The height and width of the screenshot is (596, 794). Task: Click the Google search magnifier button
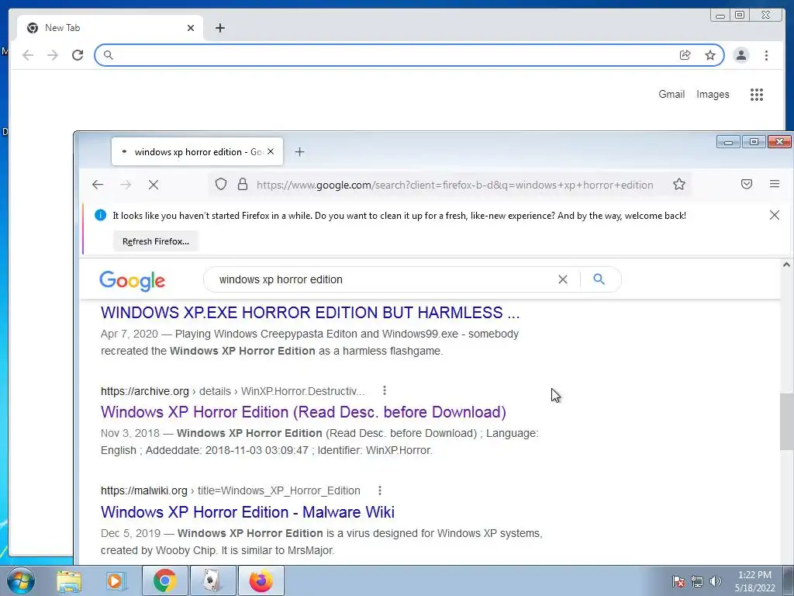click(x=599, y=279)
